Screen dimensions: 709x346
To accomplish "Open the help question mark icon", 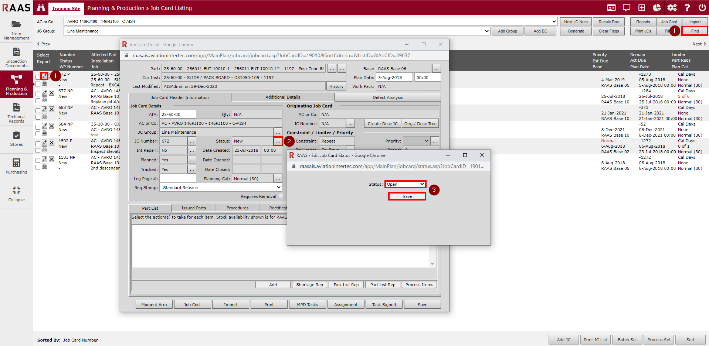I will [x=687, y=8].
